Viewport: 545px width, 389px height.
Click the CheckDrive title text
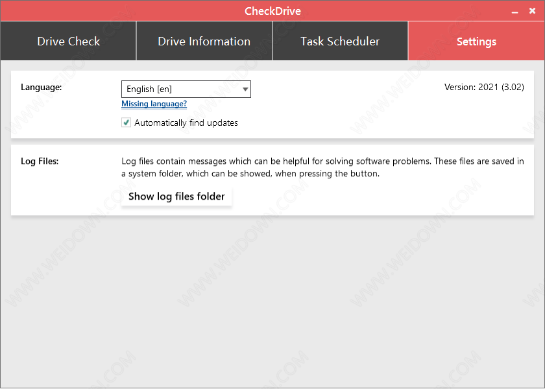(x=273, y=11)
